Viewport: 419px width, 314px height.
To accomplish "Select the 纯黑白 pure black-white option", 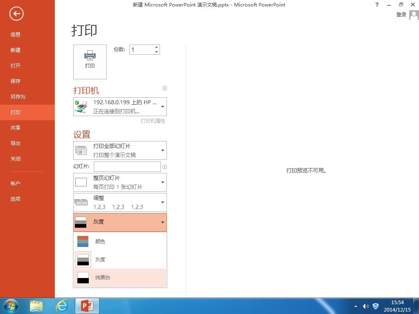I will pos(120,278).
